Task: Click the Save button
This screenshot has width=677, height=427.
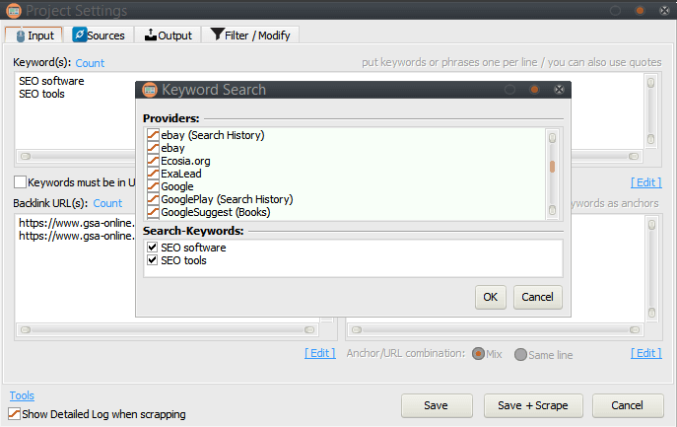Action: [x=437, y=405]
